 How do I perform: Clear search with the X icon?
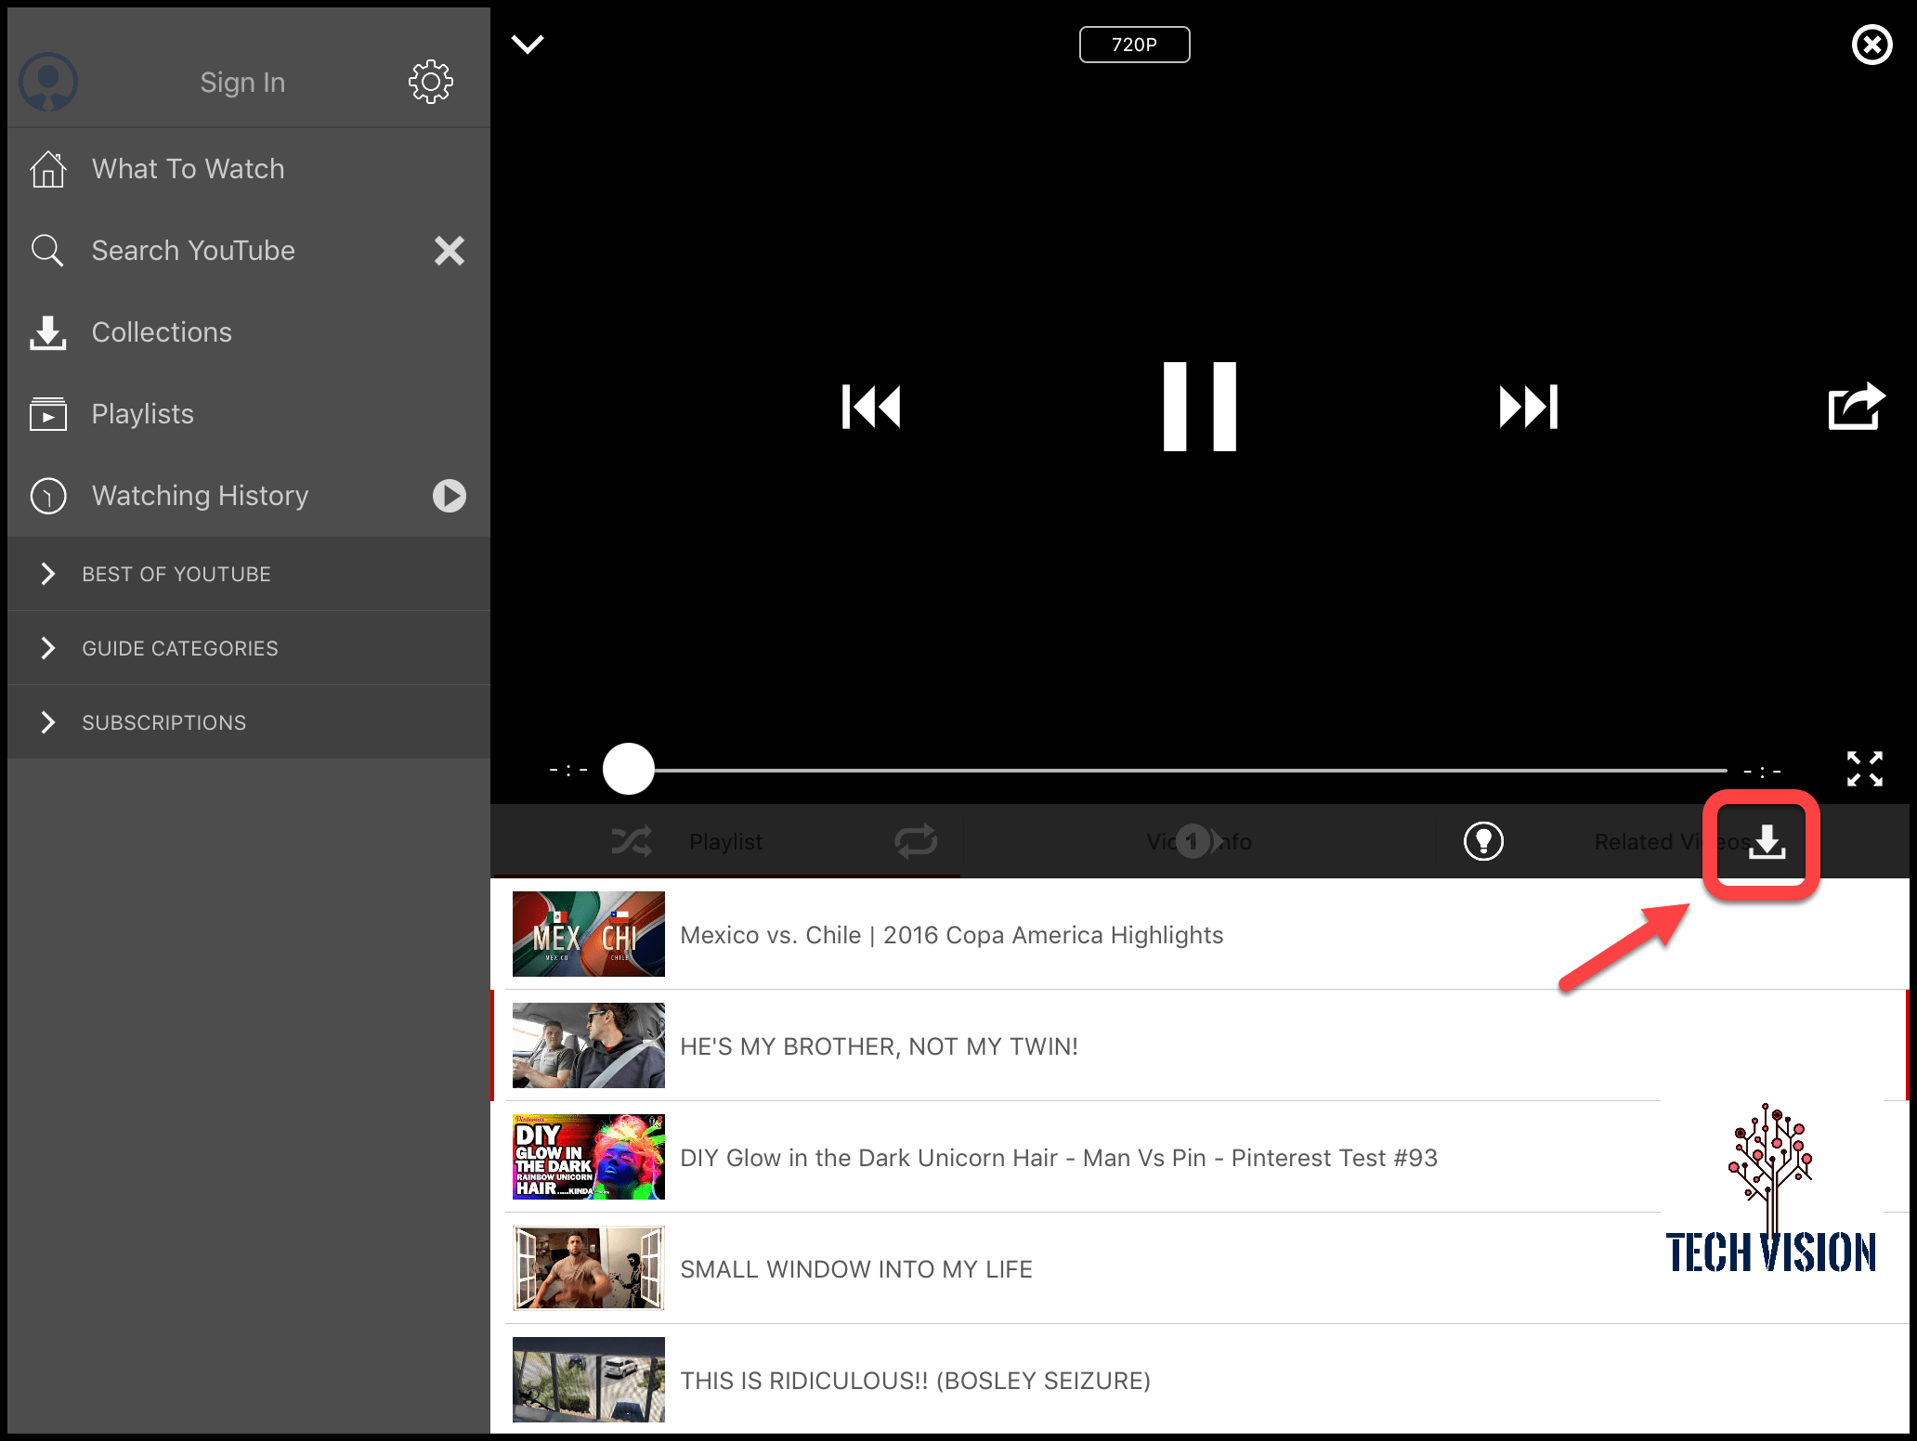click(450, 251)
